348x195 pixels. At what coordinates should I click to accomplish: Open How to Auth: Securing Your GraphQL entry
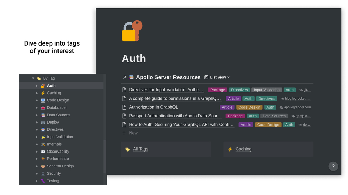pos(181,125)
